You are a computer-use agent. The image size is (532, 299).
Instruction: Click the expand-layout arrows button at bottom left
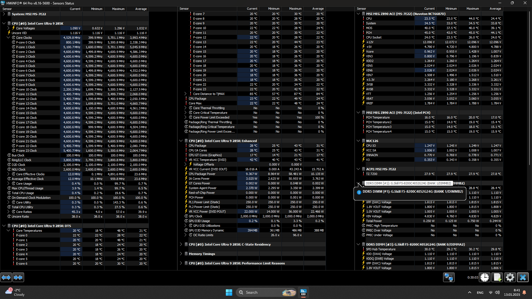6,277
